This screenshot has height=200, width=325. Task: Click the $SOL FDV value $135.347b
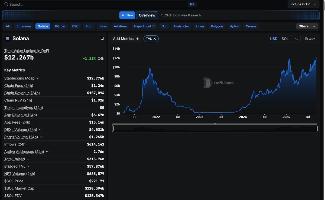[x=95, y=196]
